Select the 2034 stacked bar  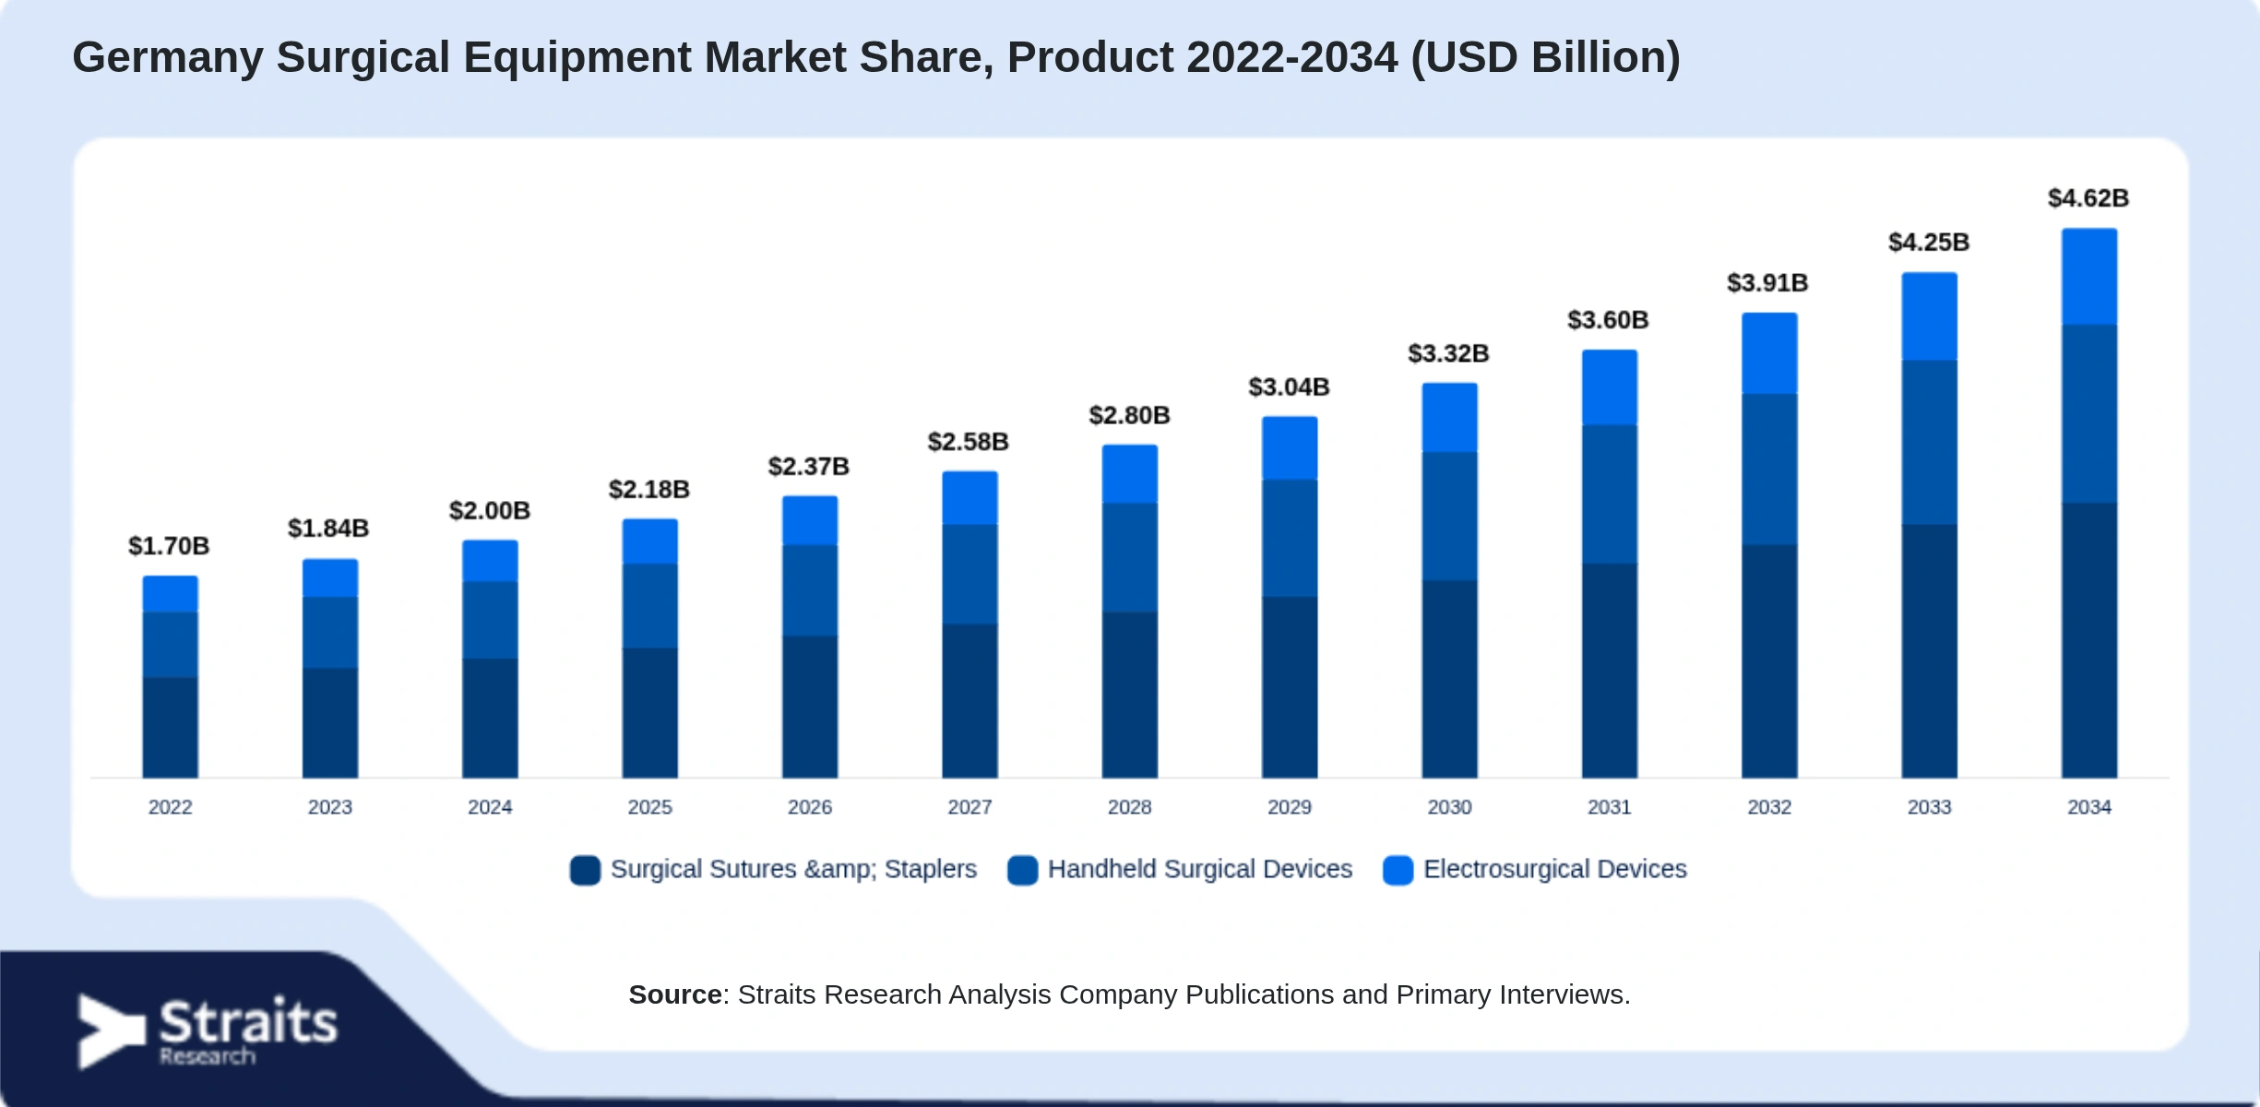[2089, 504]
